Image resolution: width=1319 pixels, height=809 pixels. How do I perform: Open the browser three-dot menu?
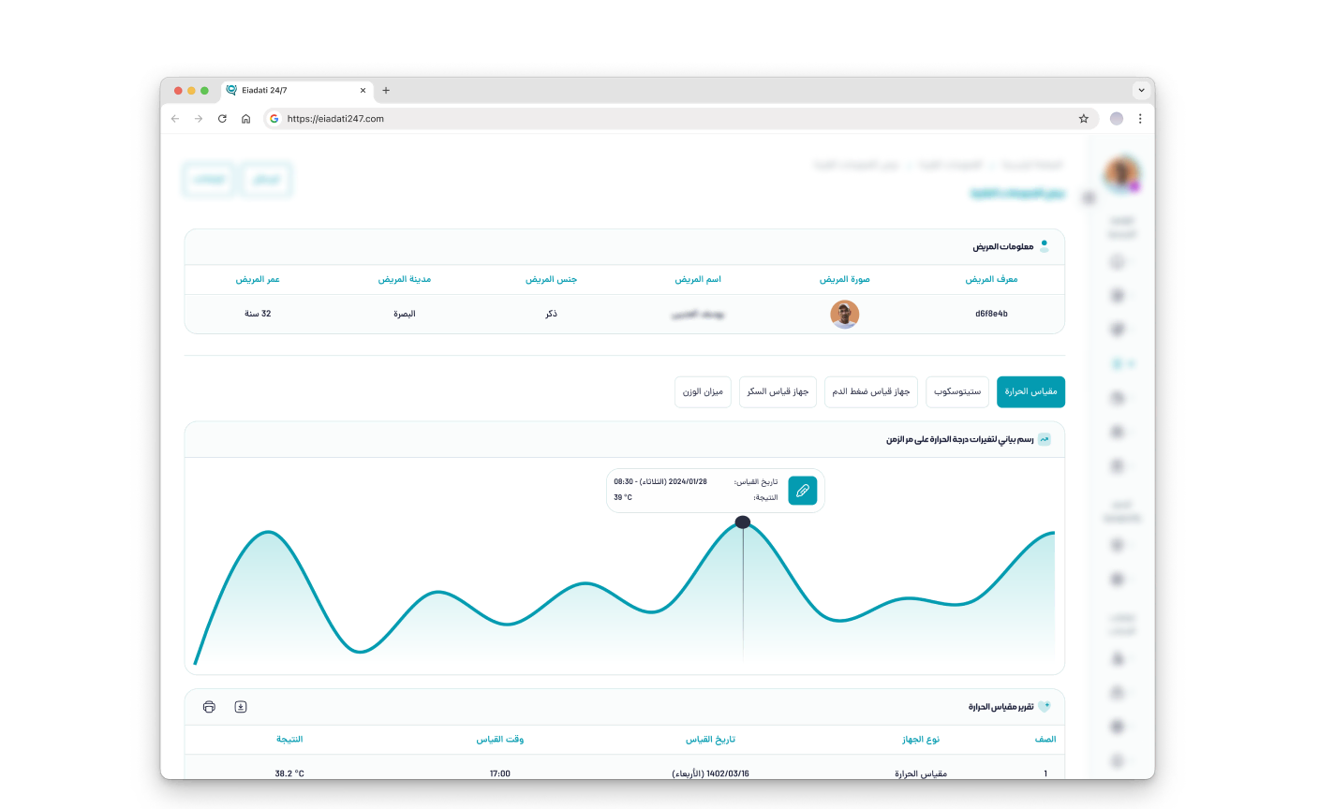click(x=1140, y=119)
